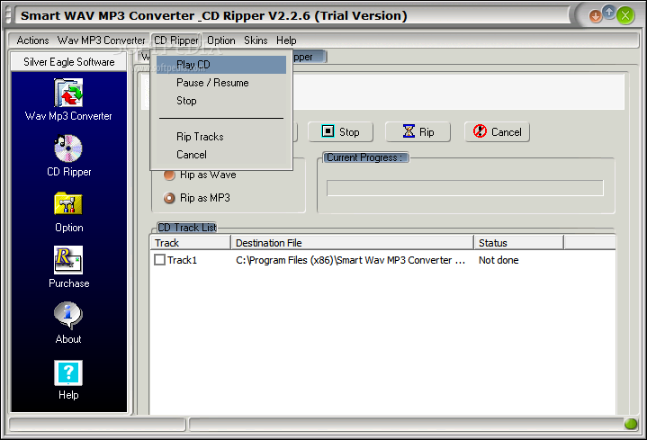Click the Cancel button with red icon
The image size is (647, 440).
point(498,132)
